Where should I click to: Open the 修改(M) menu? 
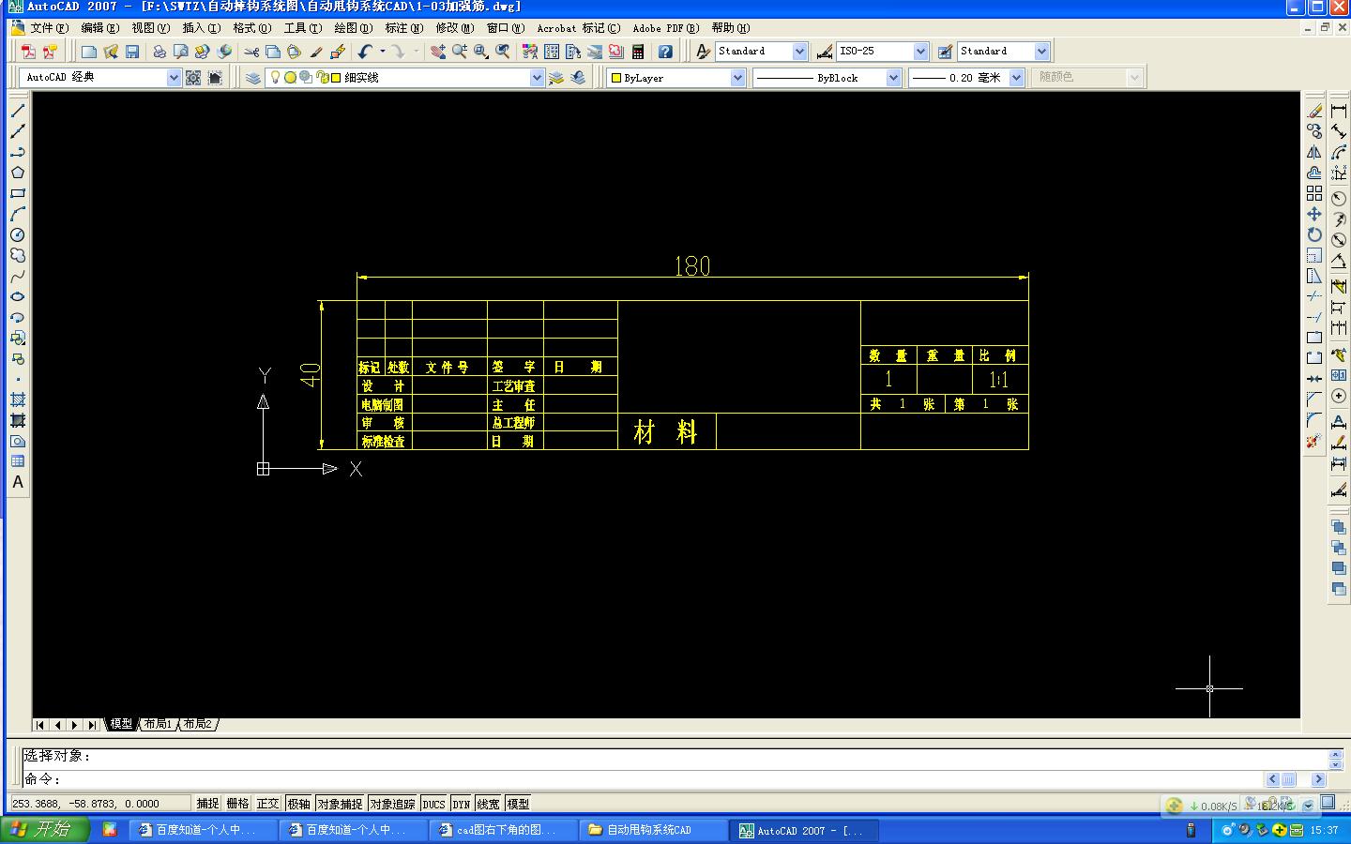tap(455, 28)
